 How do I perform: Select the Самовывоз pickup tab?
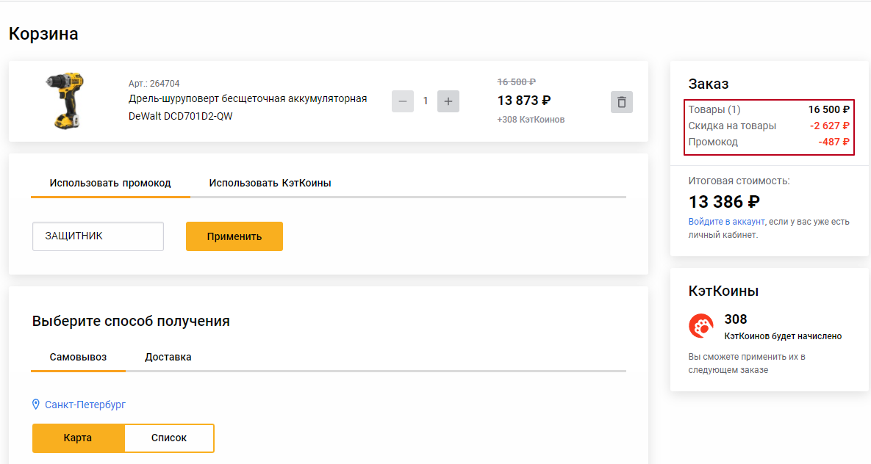pos(78,357)
